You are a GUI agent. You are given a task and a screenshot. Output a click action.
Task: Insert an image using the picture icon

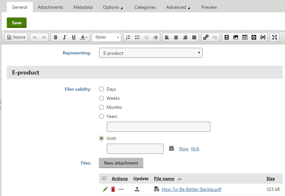pos(235,37)
